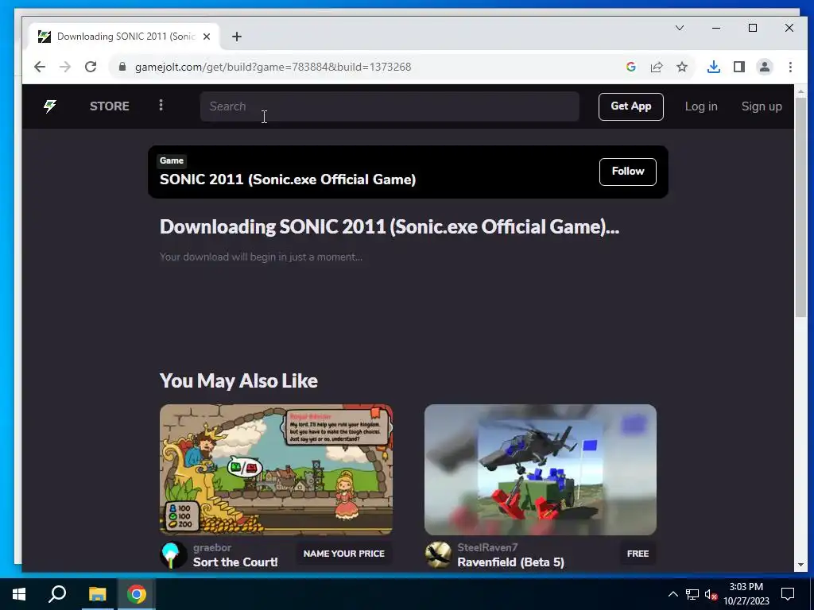Click the browser forward arrow

point(65,67)
